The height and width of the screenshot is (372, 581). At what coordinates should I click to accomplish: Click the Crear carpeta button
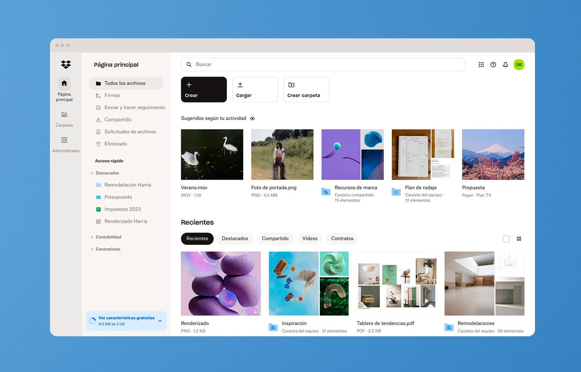click(306, 89)
